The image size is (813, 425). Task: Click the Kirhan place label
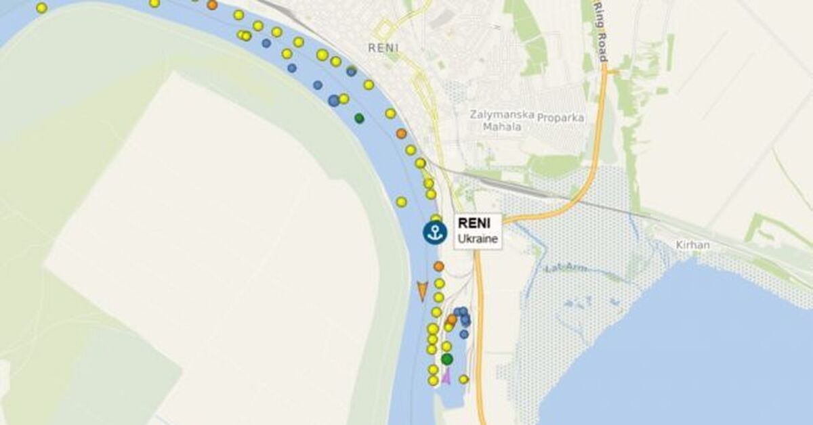click(x=692, y=245)
